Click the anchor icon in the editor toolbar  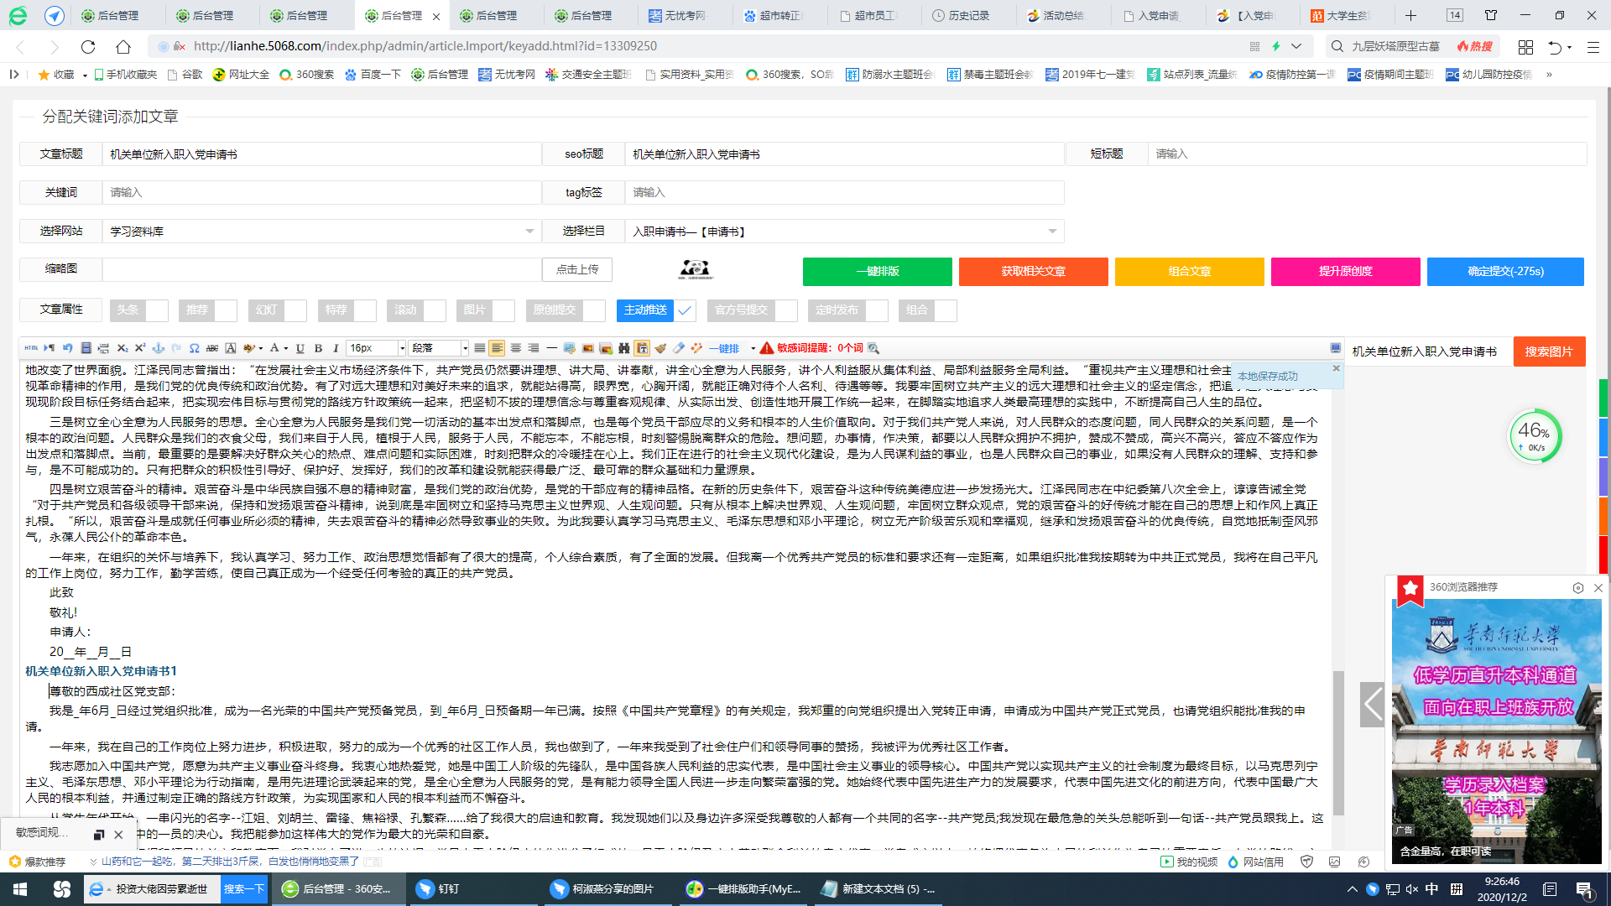coord(159,347)
